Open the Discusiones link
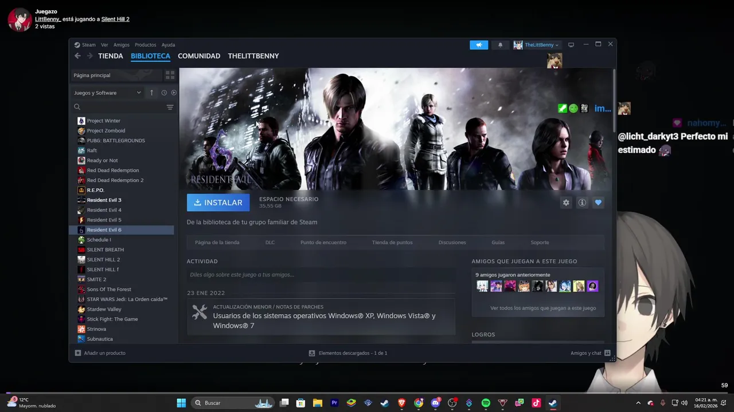Screen dimensions: 734x412 [x=452, y=243]
